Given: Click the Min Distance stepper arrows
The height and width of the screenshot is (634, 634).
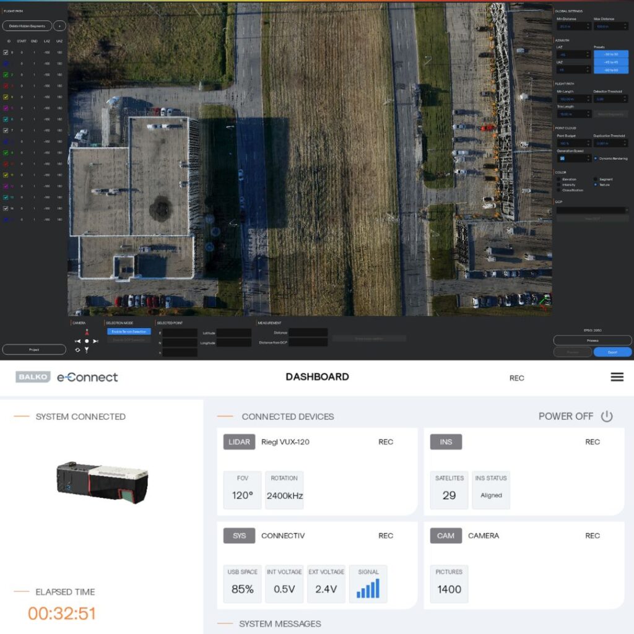Looking at the screenshot, I should (588, 27).
